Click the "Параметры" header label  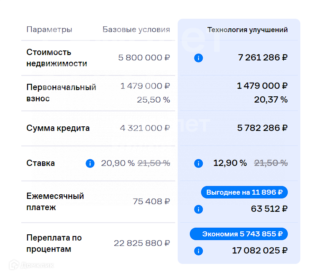49,30
